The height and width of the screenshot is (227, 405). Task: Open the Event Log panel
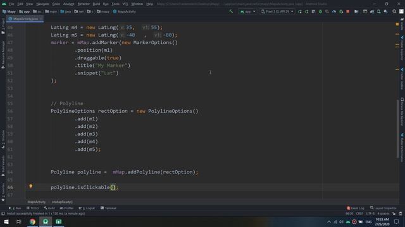pyautogui.click(x=356, y=208)
